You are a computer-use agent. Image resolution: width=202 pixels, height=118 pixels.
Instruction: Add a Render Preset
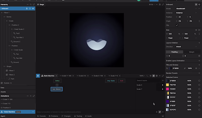pos(199,73)
